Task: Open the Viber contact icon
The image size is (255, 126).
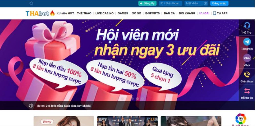Action: click(247, 58)
